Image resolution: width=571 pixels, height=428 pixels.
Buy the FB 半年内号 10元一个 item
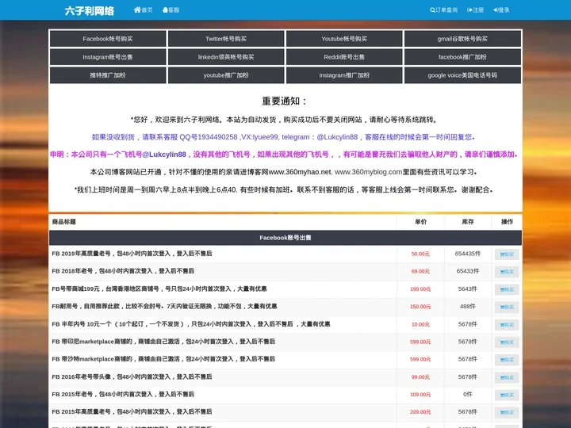point(507,325)
